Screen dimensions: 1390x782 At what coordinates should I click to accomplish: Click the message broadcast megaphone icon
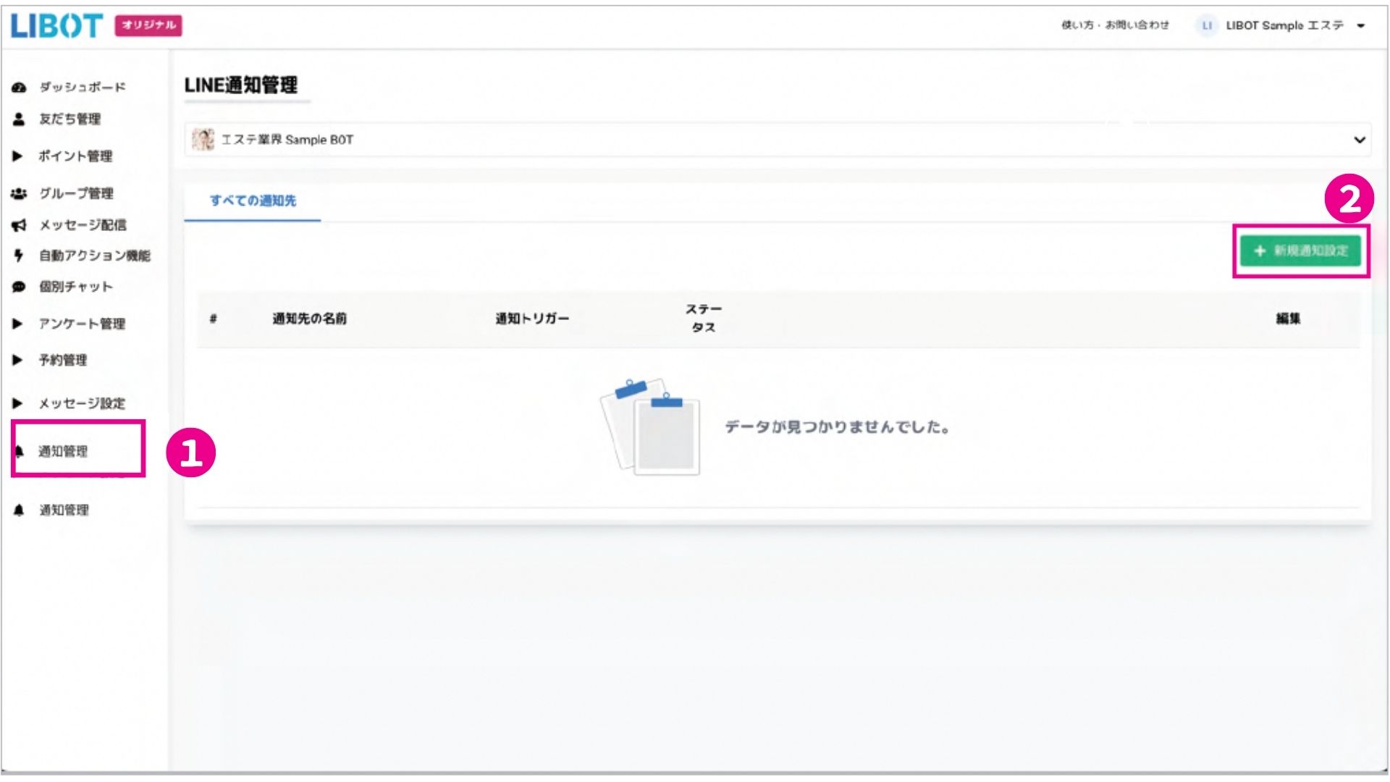click(x=20, y=225)
